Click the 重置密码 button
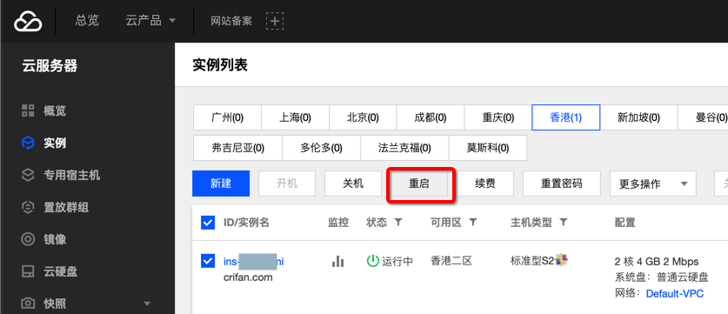 point(562,184)
